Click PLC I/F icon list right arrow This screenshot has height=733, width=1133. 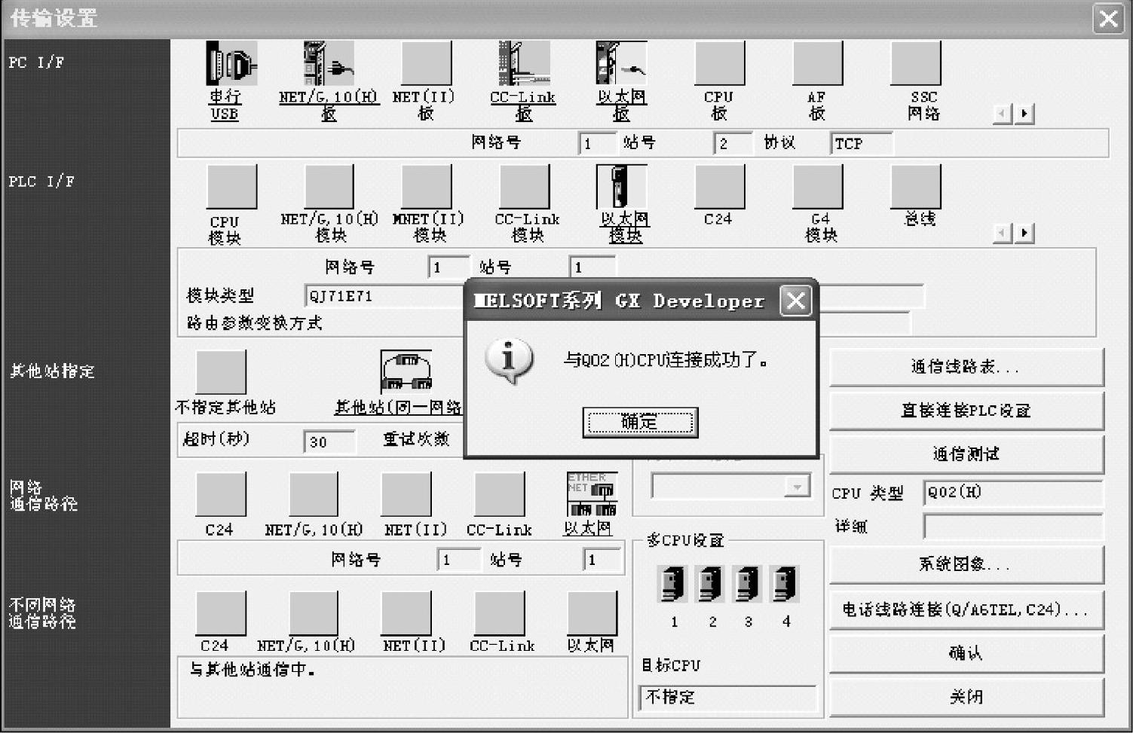click(x=1024, y=233)
